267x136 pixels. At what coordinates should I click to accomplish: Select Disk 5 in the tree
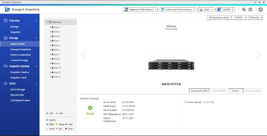pyautogui.click(x=57, y=45)
